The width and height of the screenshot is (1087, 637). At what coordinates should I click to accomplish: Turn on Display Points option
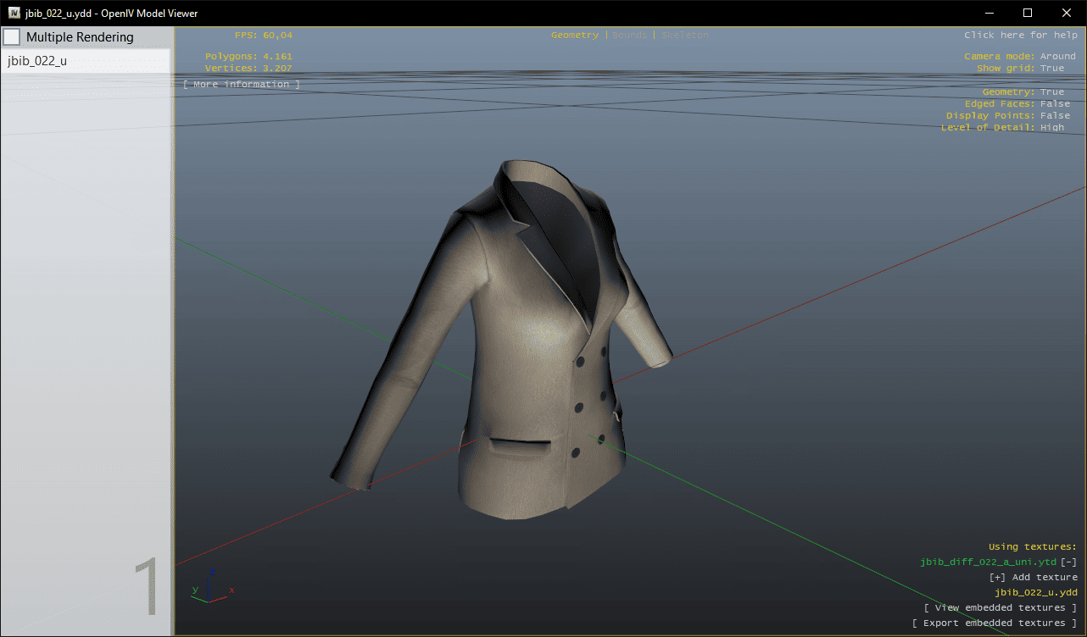point(1055,116)
